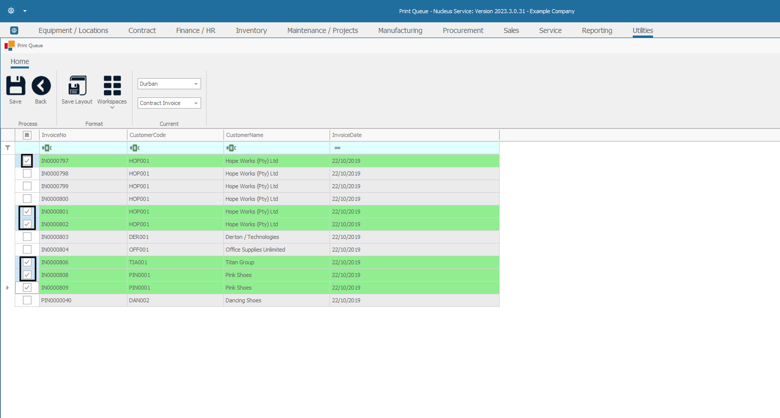The image size is (780, 418).
Task: Uncheck the checkbox for invoice IN0000809
Action: [27, 288]
